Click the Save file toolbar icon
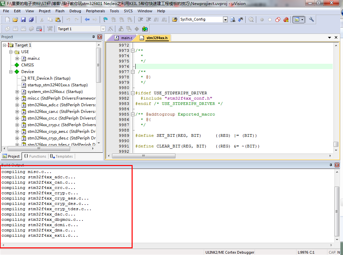 click(23, 20)
